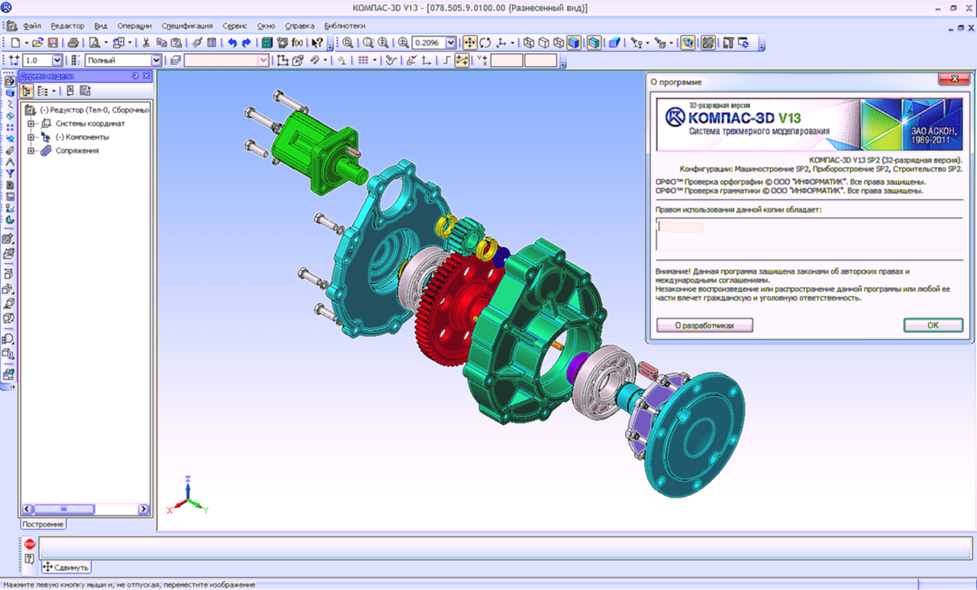This screenshot has height=590, width=977.
Task: Print using the printer icon
Action: coord(73,43)
